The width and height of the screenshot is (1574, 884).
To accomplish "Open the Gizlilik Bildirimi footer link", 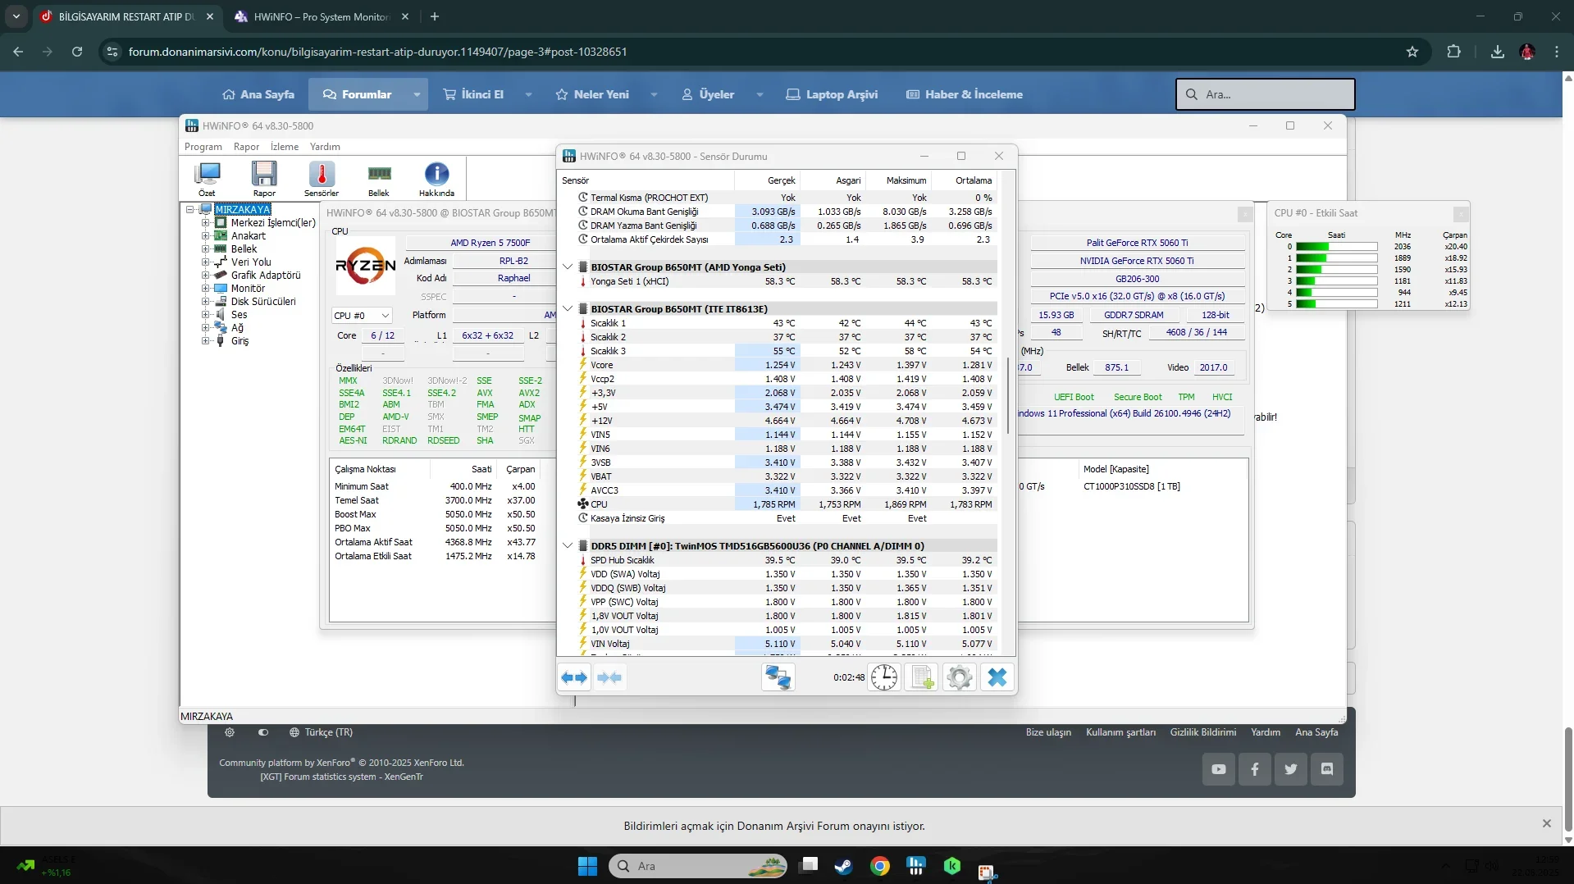I will [1202, 732].
